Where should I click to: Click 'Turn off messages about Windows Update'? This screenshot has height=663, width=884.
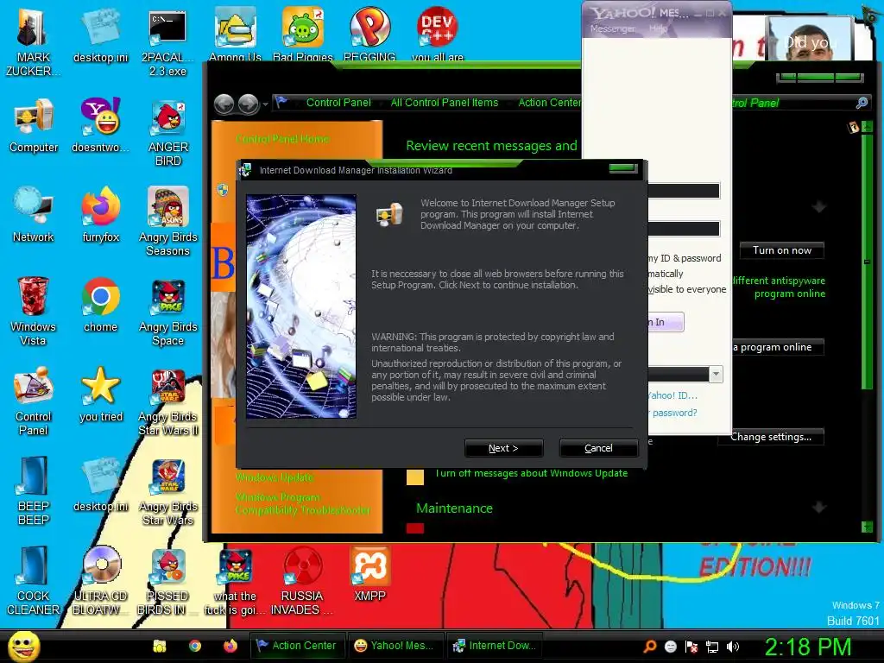click(531, 473)
